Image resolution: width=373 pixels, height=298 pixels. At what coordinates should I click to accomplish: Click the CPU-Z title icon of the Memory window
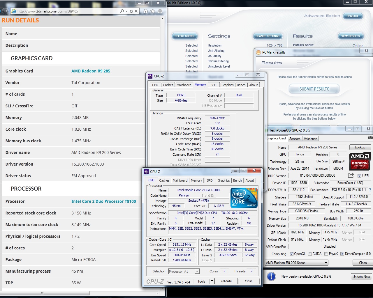coord(150,76)
